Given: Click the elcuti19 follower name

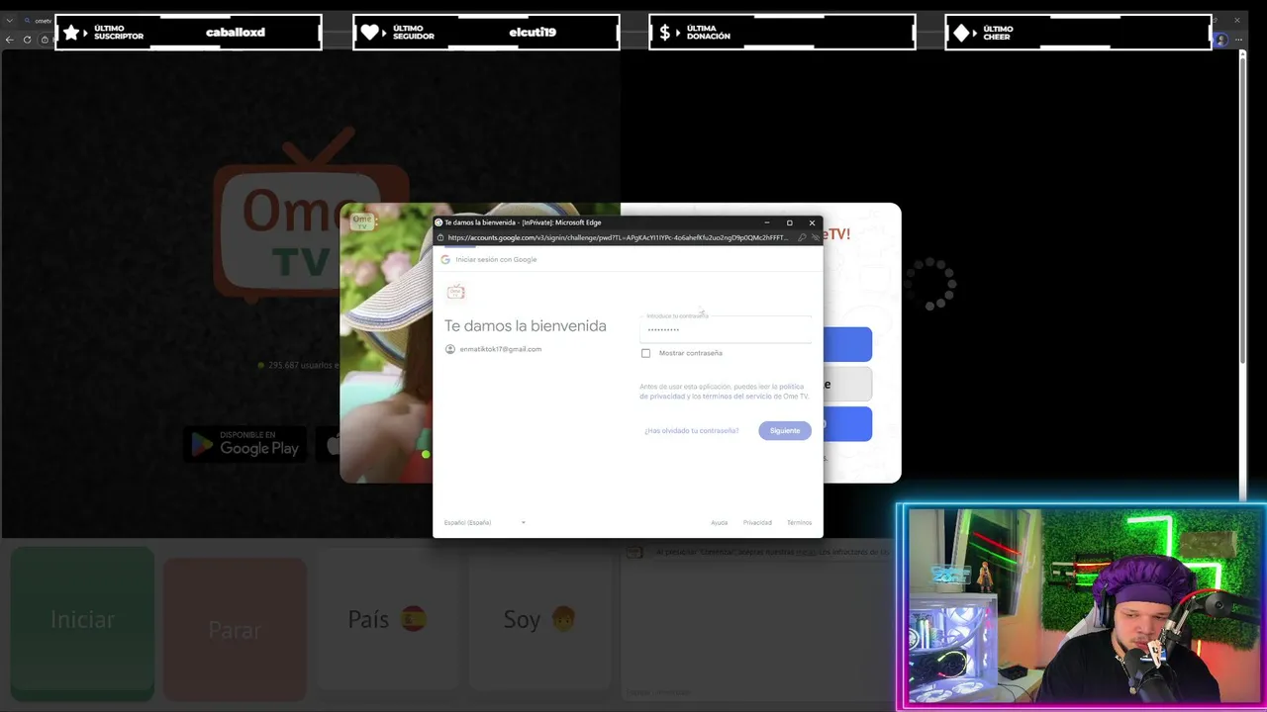Looking at the screenshot, I should [533, 33].
